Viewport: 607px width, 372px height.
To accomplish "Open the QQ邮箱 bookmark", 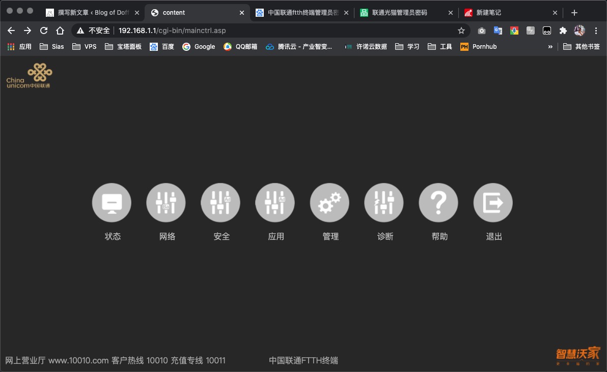I will [x=240, y=47].
